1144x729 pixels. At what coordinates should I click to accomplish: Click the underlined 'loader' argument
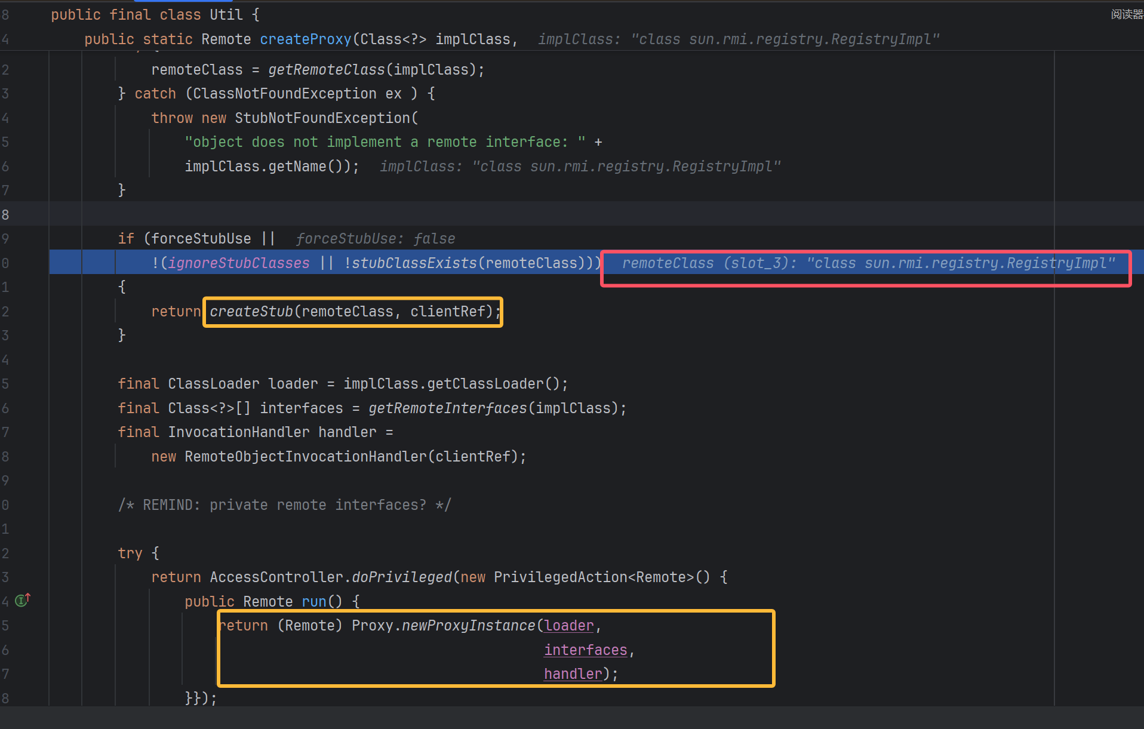569,626
